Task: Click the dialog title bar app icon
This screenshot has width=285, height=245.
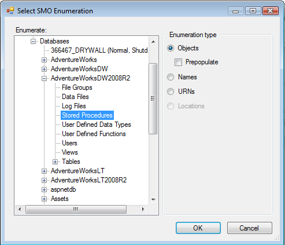Action: pos(10,10)
